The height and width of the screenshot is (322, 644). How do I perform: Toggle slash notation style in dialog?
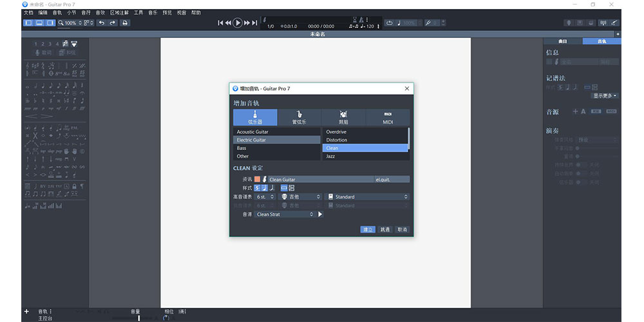pyautogui.click(x=272, y=187)
